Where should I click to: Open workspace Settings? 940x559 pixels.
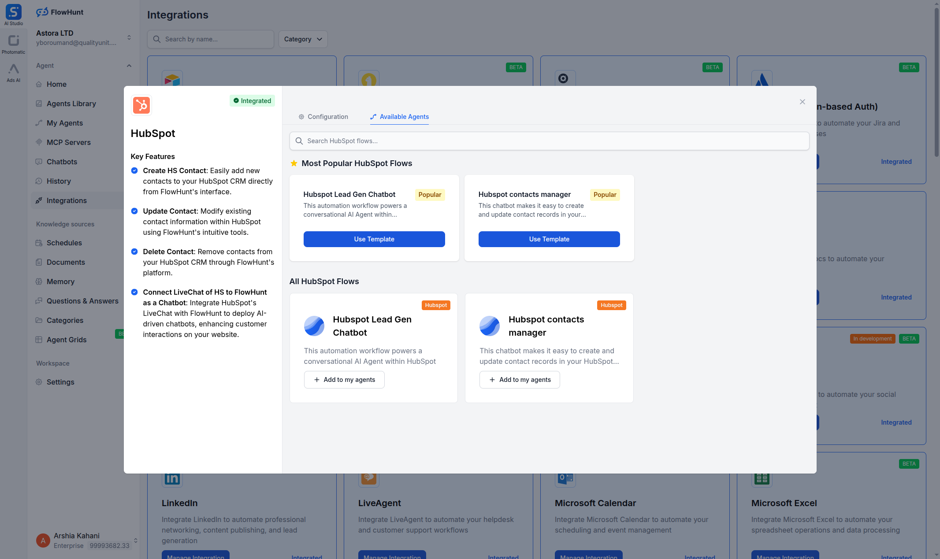point(60,382)
